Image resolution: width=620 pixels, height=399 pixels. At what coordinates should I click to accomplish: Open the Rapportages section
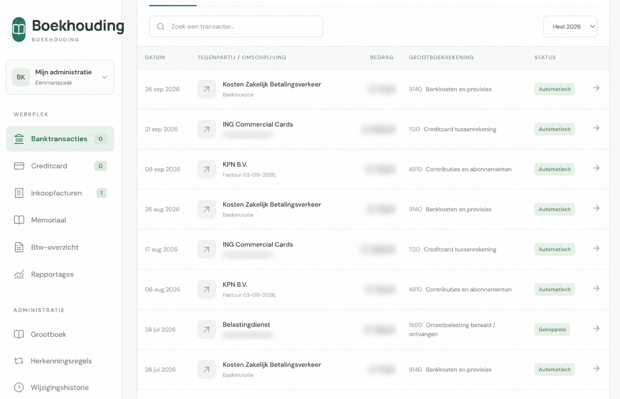point(60,274)
